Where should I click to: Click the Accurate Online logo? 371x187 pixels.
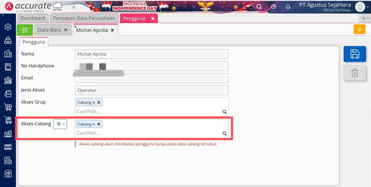(x=34, y=7)
